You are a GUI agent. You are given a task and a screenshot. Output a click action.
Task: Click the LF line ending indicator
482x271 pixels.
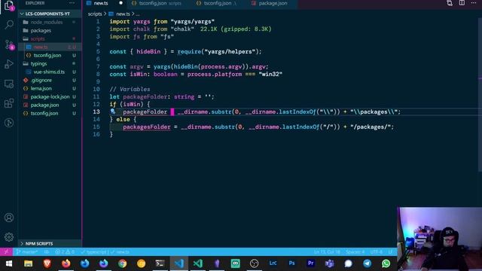click(x=390, y=252)
